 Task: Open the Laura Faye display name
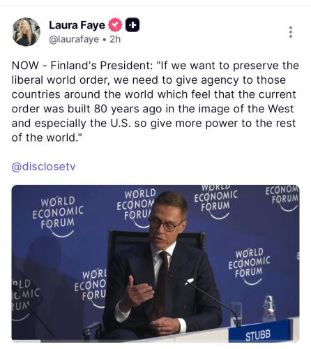(77, 25)
